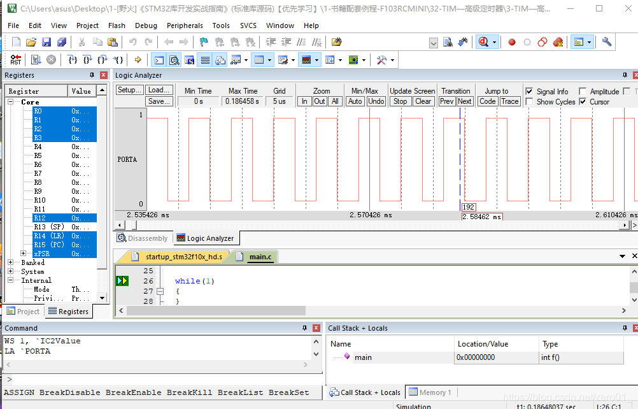Image resolution: width=638 pixels, height=409 pixels.
Task: Collapse the Core register group
Action: click(11, 102)
